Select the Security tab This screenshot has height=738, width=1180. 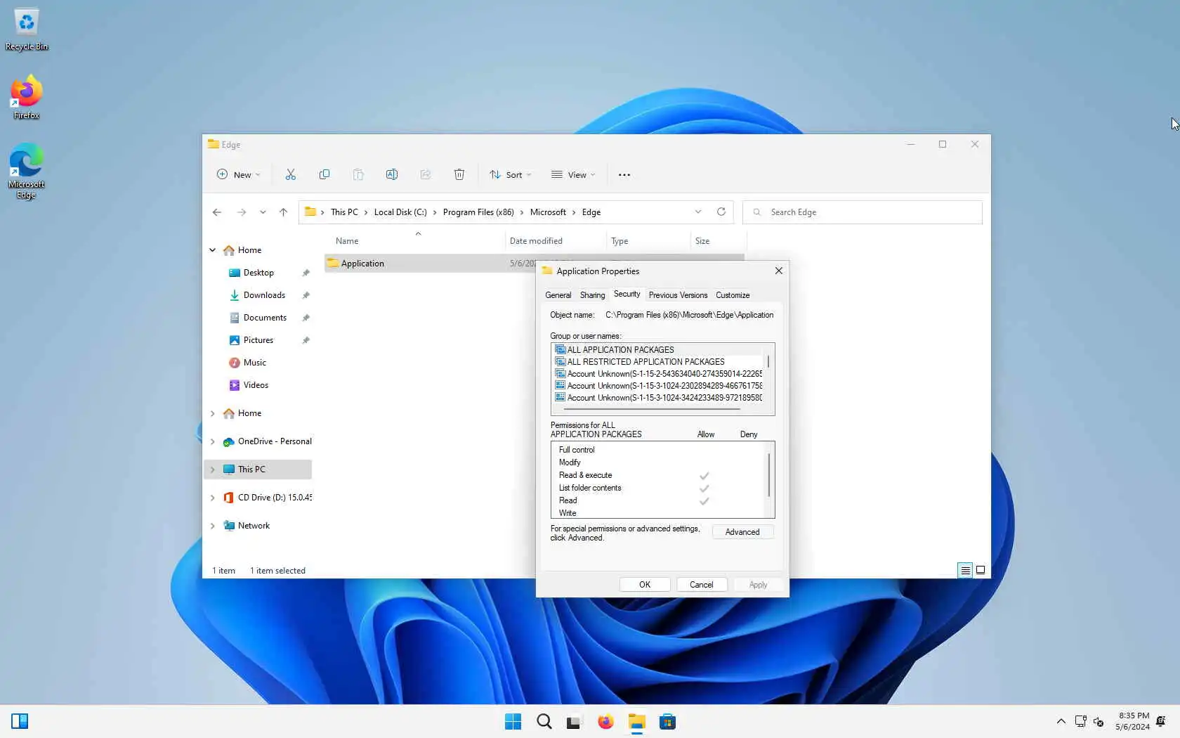pyautogui.click(x=627, y=294)
